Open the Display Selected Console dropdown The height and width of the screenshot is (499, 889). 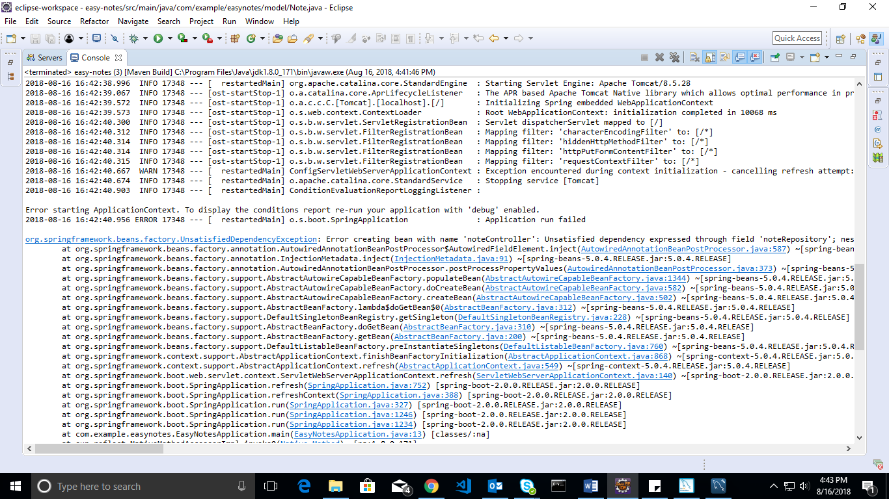coord(802,57)
